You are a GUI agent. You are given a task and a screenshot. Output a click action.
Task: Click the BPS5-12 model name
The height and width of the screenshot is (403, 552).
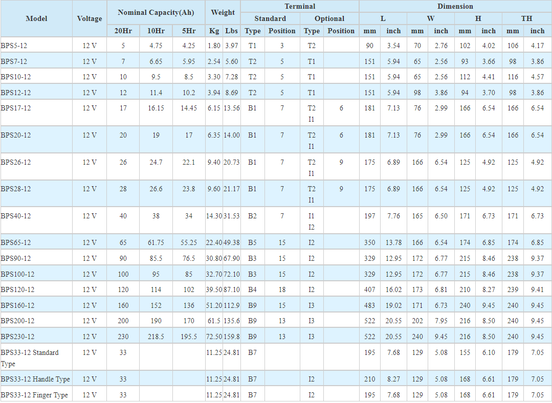[14, 46]
